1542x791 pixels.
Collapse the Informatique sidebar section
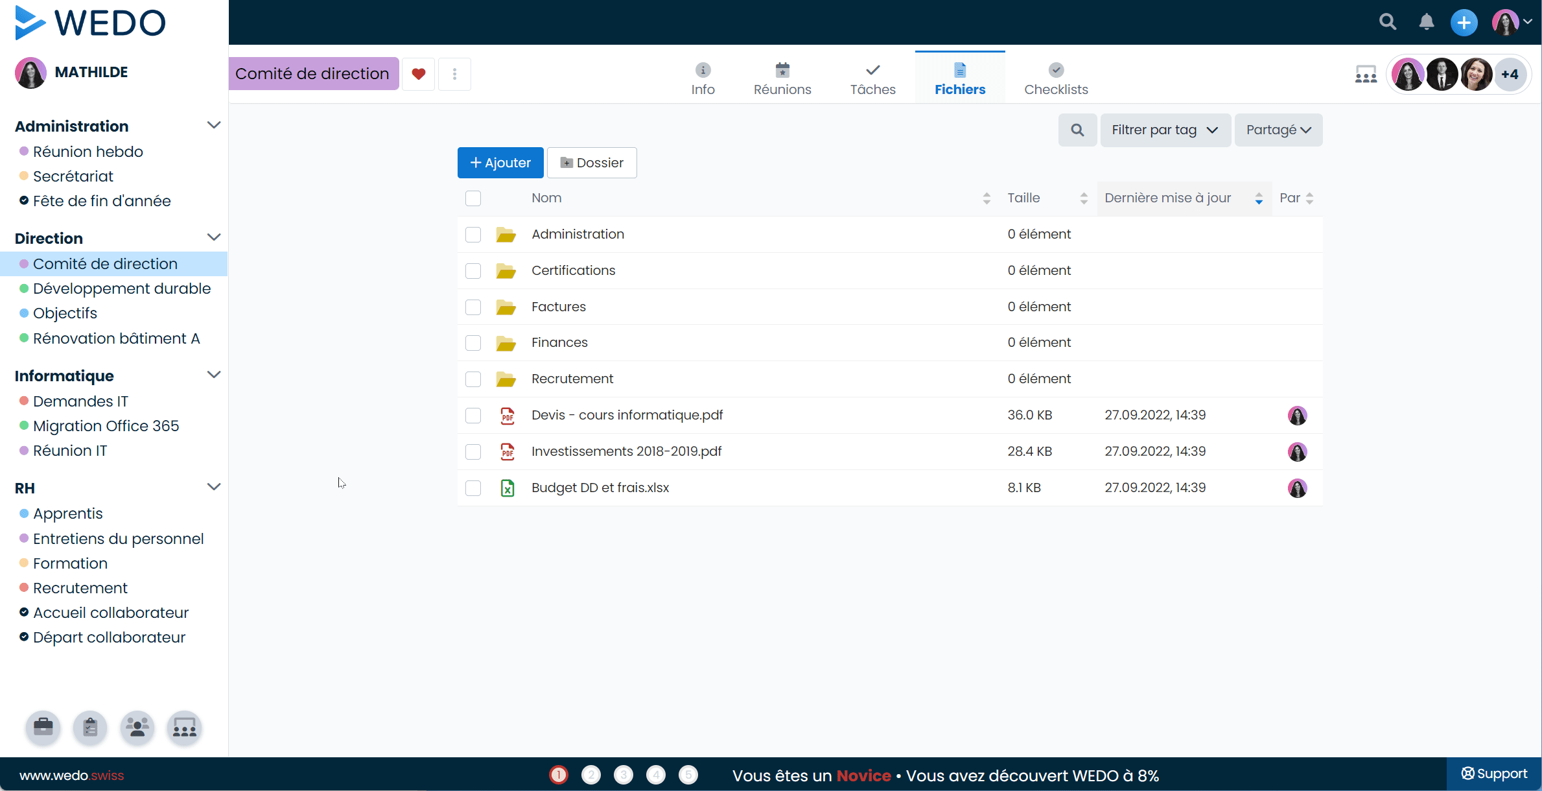(x=213, y=375)
